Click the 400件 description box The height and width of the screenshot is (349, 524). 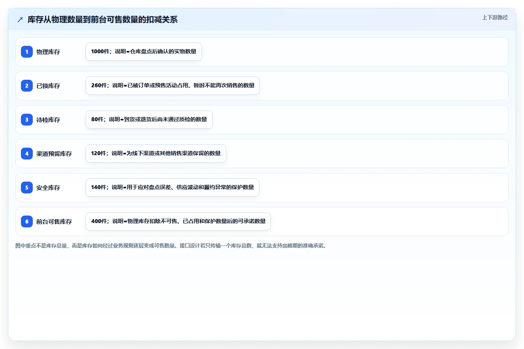pos(178,221)
